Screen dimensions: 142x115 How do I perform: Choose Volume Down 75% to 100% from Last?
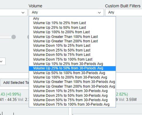coord(72,59)
